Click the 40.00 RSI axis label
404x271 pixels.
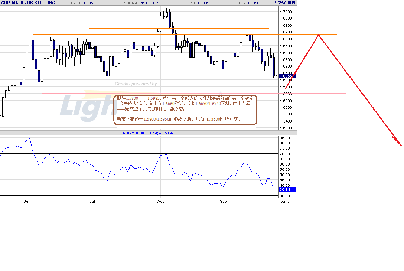285,185
